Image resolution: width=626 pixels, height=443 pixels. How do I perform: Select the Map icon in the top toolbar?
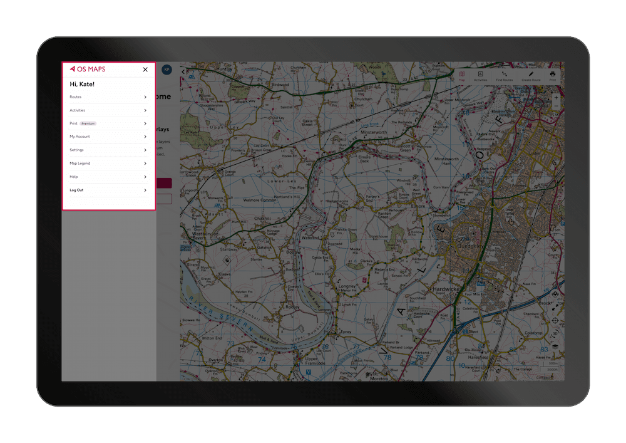pos(462,74)
